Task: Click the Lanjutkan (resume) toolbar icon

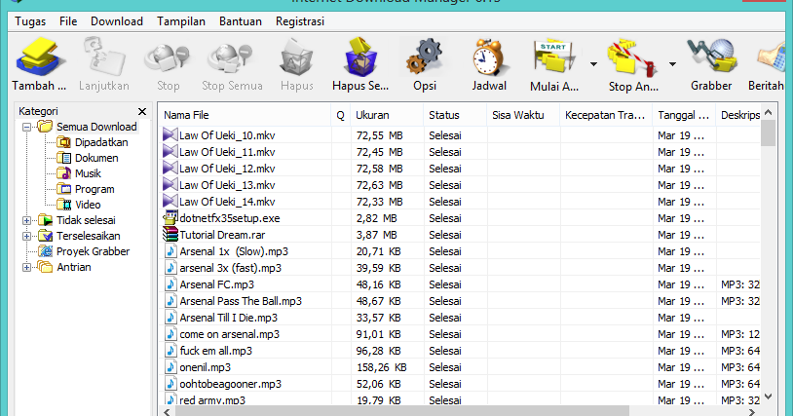Action: point(103,57)
